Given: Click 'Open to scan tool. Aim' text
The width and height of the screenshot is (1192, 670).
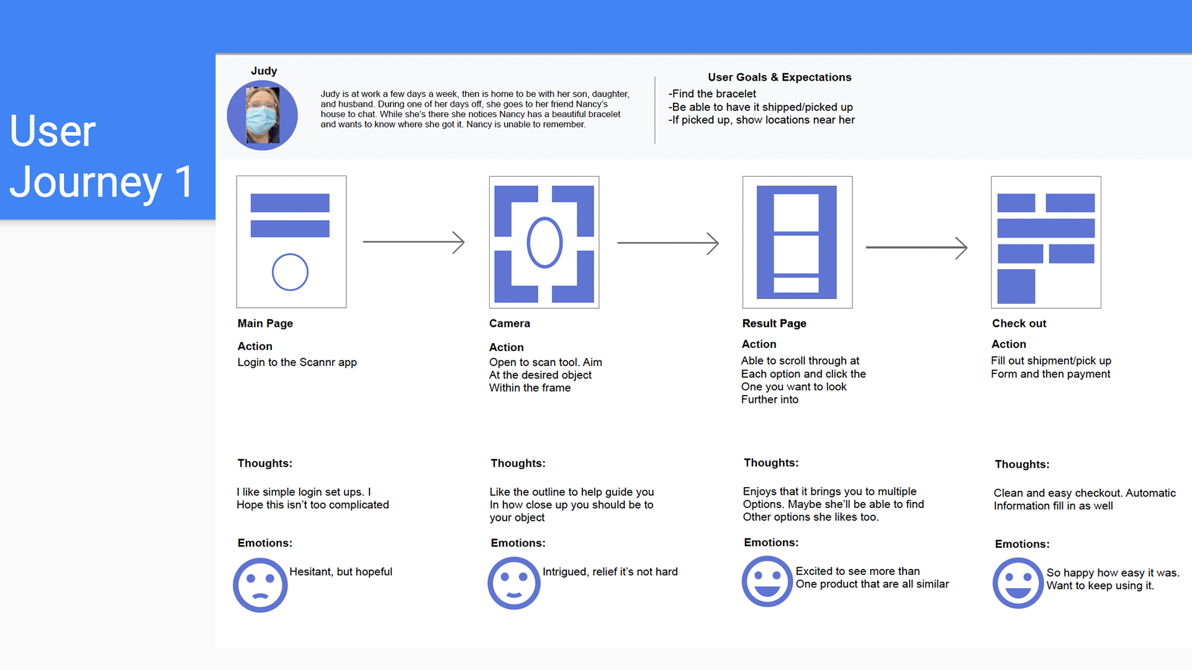Looking at the screenshot, I should tap(545, 362).
